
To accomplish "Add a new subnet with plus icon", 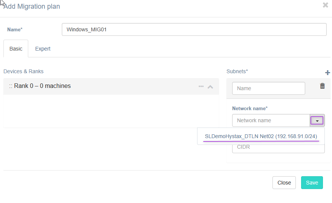I will [327, 73].
